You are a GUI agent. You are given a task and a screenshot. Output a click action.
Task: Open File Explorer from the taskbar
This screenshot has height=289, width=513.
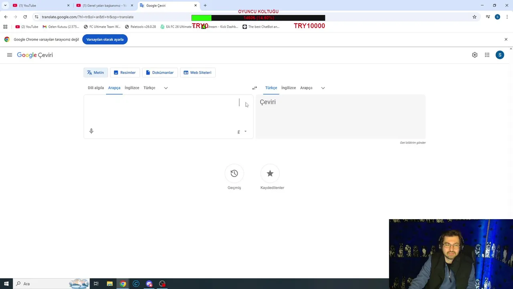pyautogui.click(x=109, y=284)
